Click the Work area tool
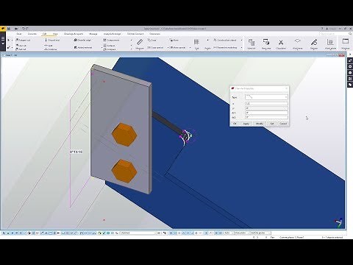 point(297,44)
